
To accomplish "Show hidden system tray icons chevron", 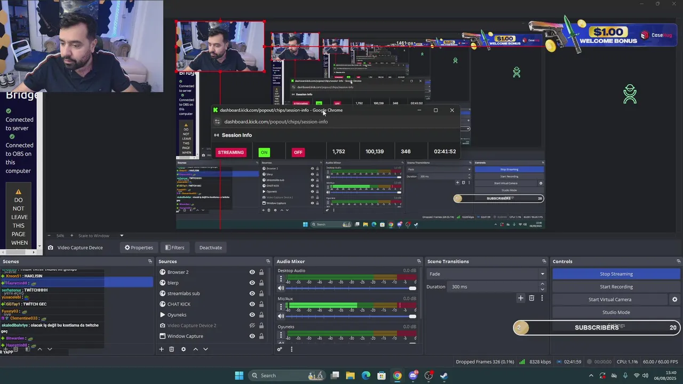I will 590,375.
